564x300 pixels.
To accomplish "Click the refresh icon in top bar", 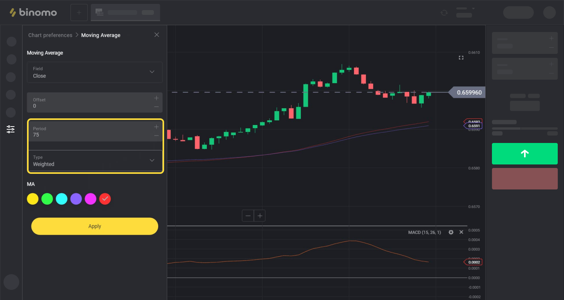I will point(444,12).
